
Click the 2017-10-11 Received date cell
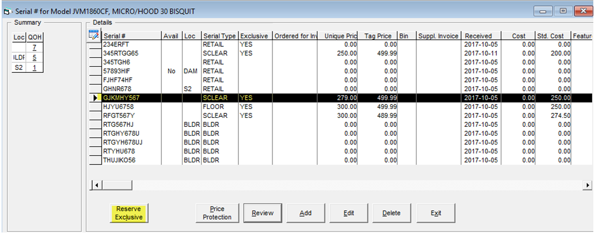coord(482,53)
